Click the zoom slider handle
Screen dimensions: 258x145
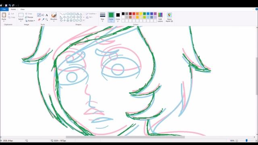(246, 141)
